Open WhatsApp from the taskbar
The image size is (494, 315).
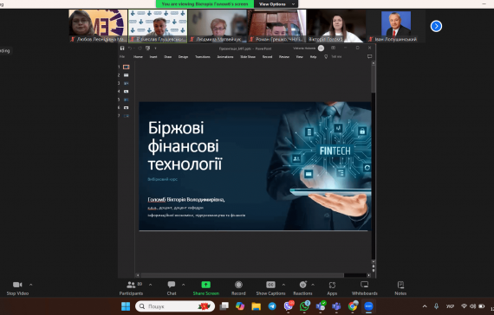point(304,306)
